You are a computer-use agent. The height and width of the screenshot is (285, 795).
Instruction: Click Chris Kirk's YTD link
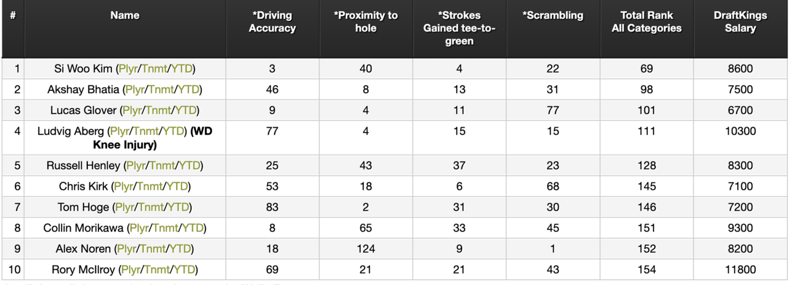pyautogui.click(x=177, y=186)
